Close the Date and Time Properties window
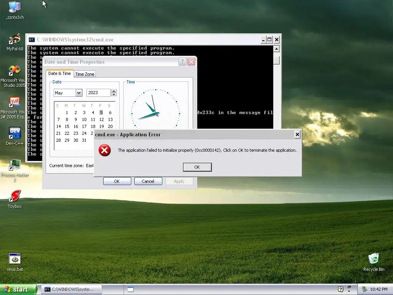Screen dimensions: 393x295 pos(191,62)
